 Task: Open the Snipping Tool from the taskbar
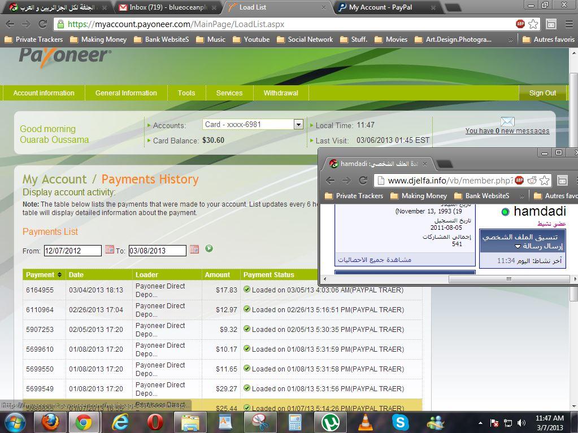tap(260, 422)
